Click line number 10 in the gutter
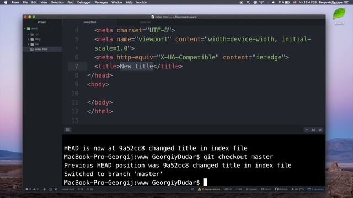Screen dimensions: 353x198 pyautogui.click(x=75, y=93)
